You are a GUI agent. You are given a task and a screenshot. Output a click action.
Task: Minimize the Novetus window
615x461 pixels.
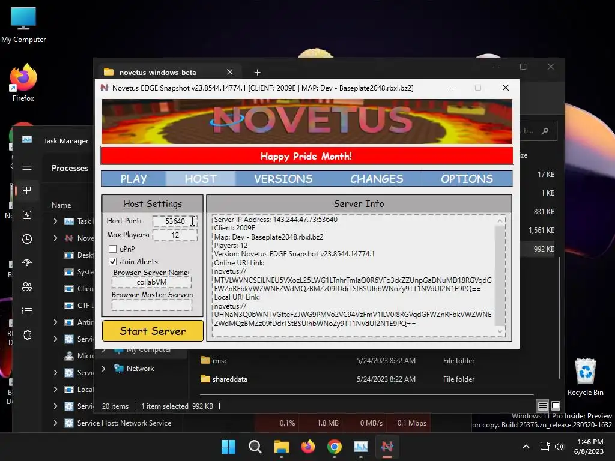451,88
